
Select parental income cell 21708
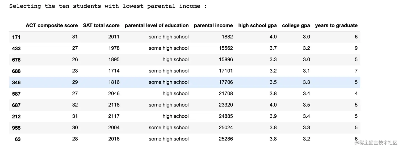tap(225, 94)
